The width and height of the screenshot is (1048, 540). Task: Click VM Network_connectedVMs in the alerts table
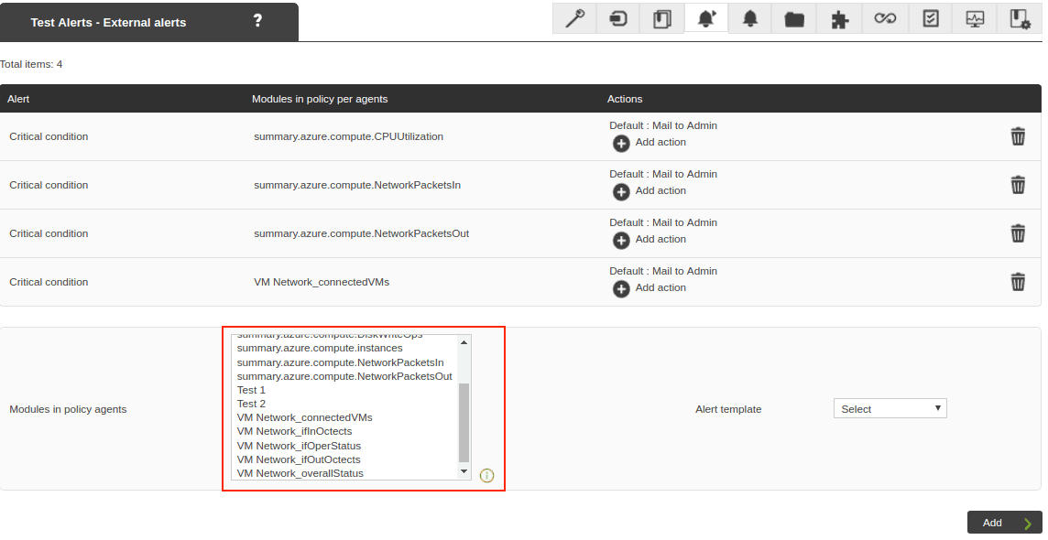tap(322, 282)
